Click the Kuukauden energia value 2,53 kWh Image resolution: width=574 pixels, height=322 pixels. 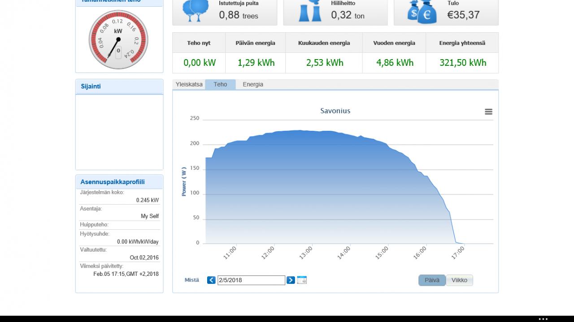pos(325,63)
